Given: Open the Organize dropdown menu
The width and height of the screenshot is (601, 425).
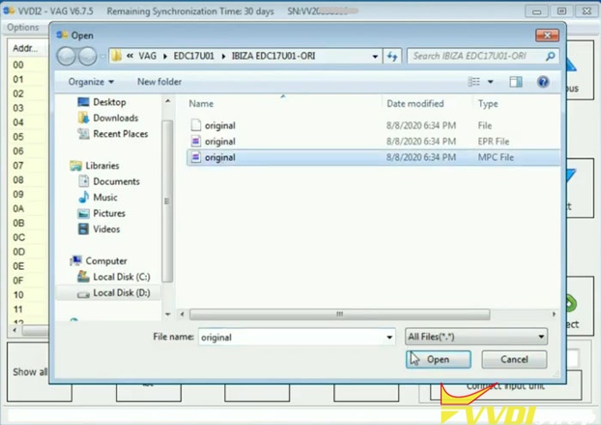Looking at the screenshot, I should coord(91,82).
